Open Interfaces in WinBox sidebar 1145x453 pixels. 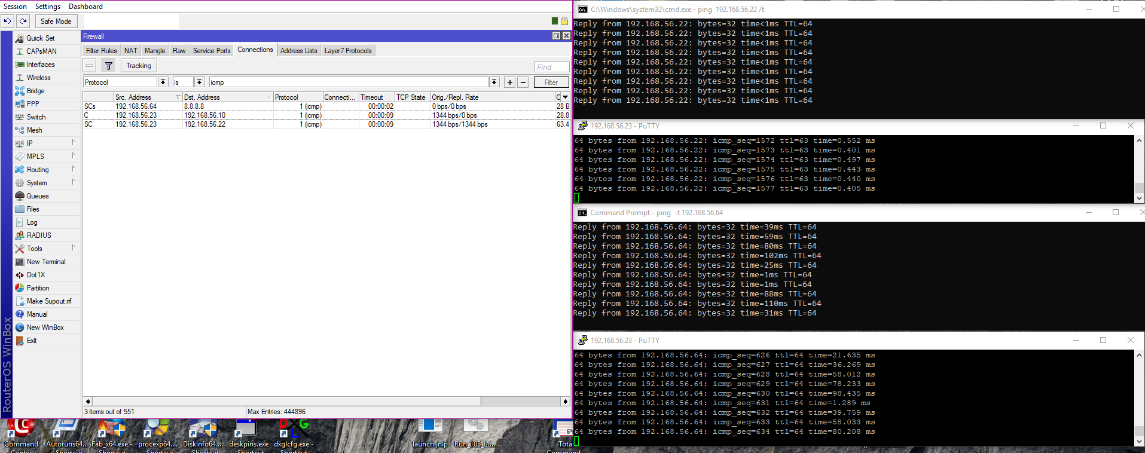41,65
